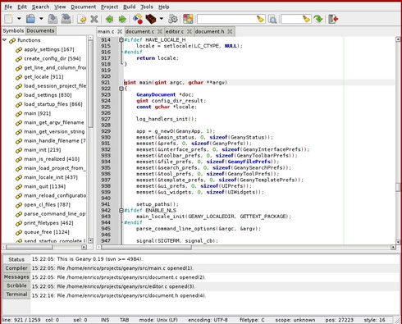This screenshot has height=324, width=402.
Task: Open the Document menu
Action: click(84, 7)
